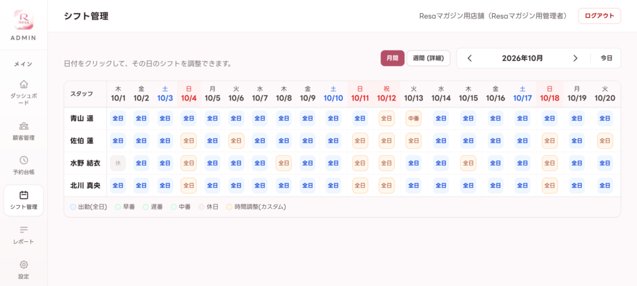Select date header 10/10 Saturday
637x286 pixels.
click(x=333, y=93)
